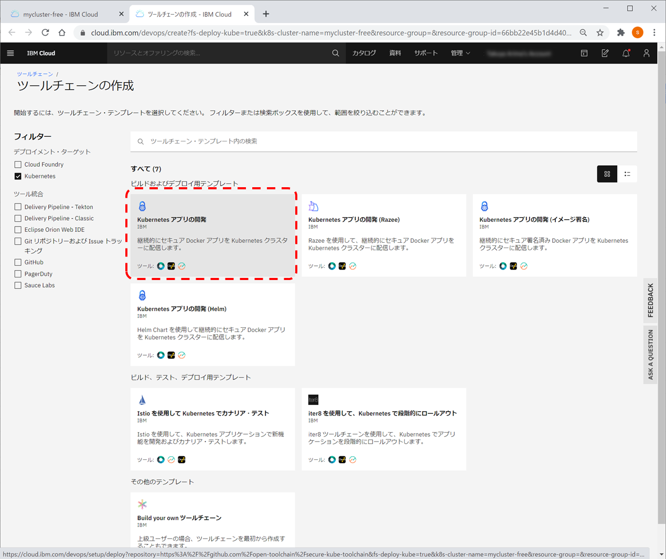Open the IBM Cloud hamburger navigation menu
The image size is (666, 559).
click(10, 53)
